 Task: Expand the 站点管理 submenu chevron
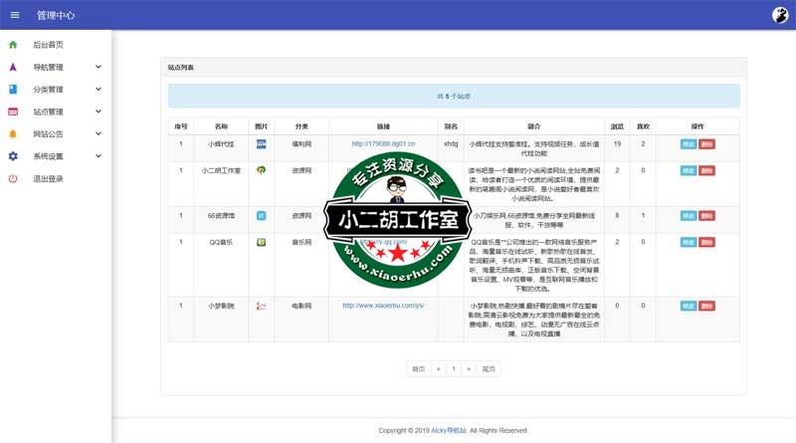pos(99,111)
